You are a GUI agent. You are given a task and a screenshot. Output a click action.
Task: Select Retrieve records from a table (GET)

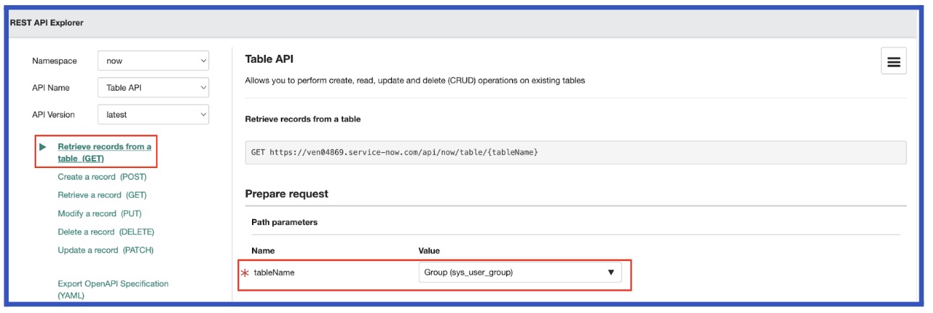(x=105, y=152)
